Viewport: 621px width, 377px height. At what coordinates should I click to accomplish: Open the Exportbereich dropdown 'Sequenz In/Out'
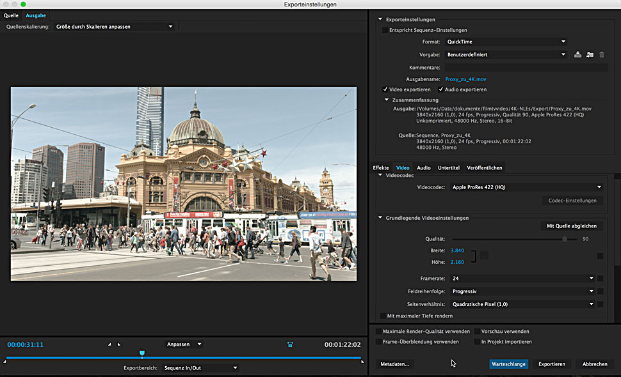[200, 368]
